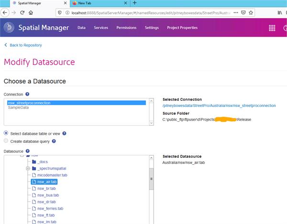
Task: Select nsw_ferries.tab in the tree
Action: click(50, 208)
